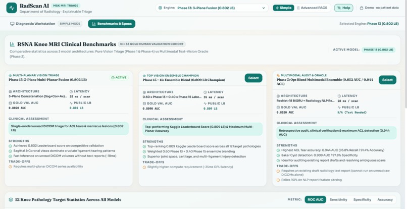Click the PHASE 13 (0.802 LB) active model badge
Screen dimensions: 407x209
(378, 49)
